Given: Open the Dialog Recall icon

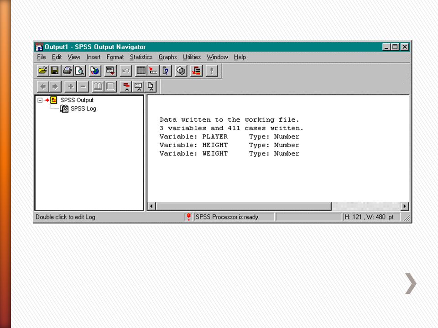Looking at the screenshot, I should pos(110,71).
